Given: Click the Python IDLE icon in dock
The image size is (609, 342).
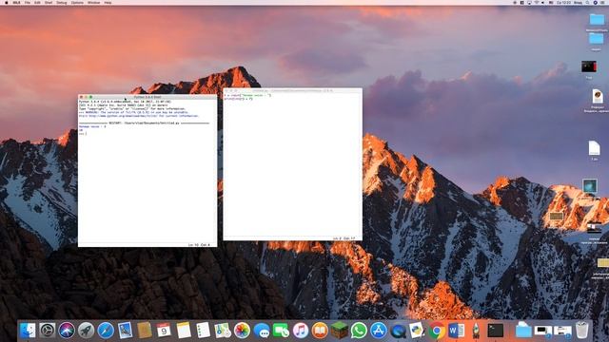Looking at the screenshot, I should coord(417,331).
